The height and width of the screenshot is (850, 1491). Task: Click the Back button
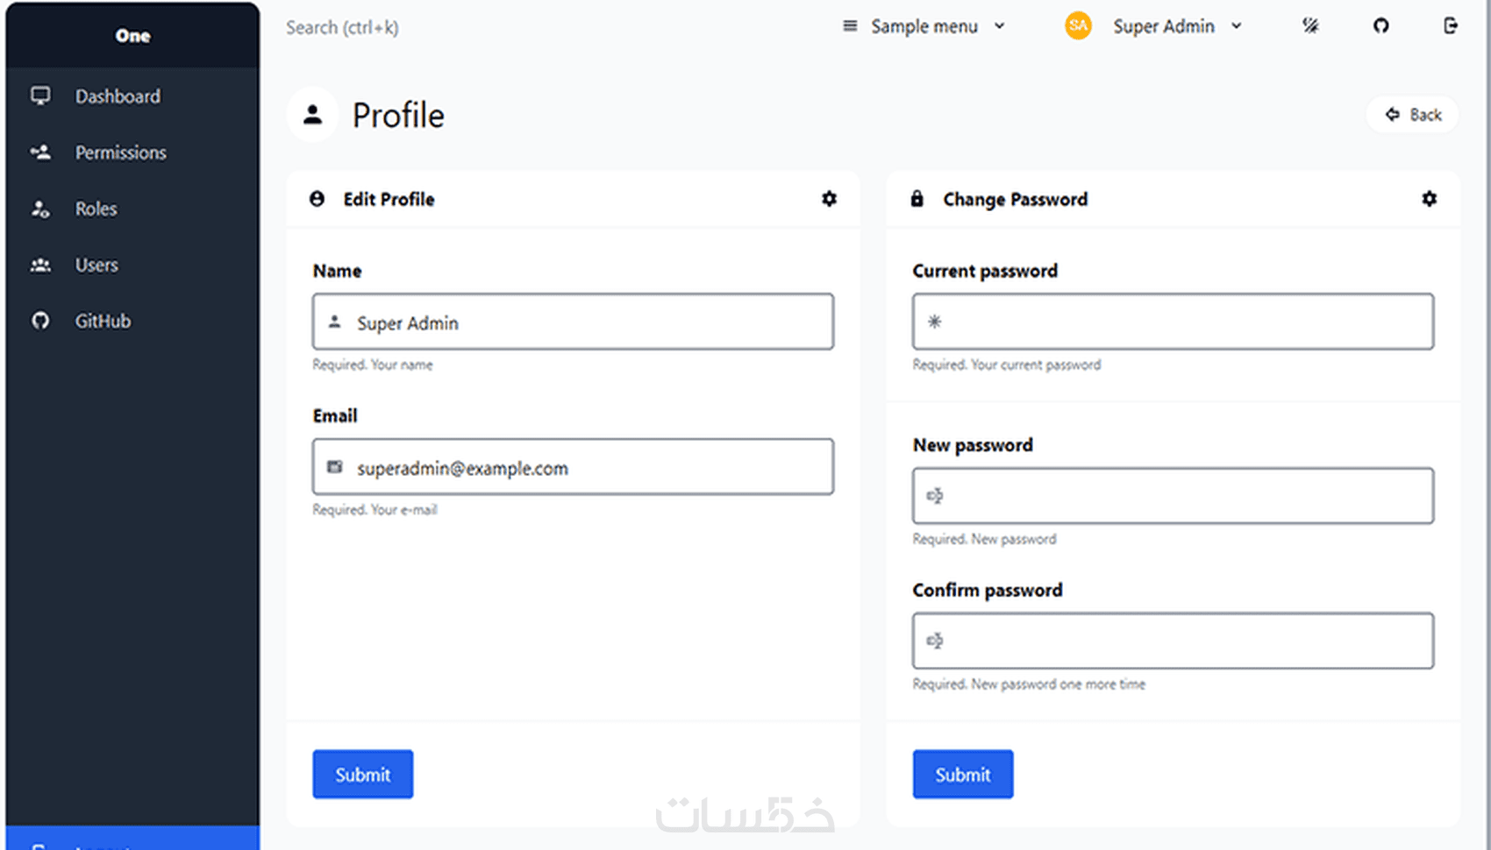pos(1412,115)
